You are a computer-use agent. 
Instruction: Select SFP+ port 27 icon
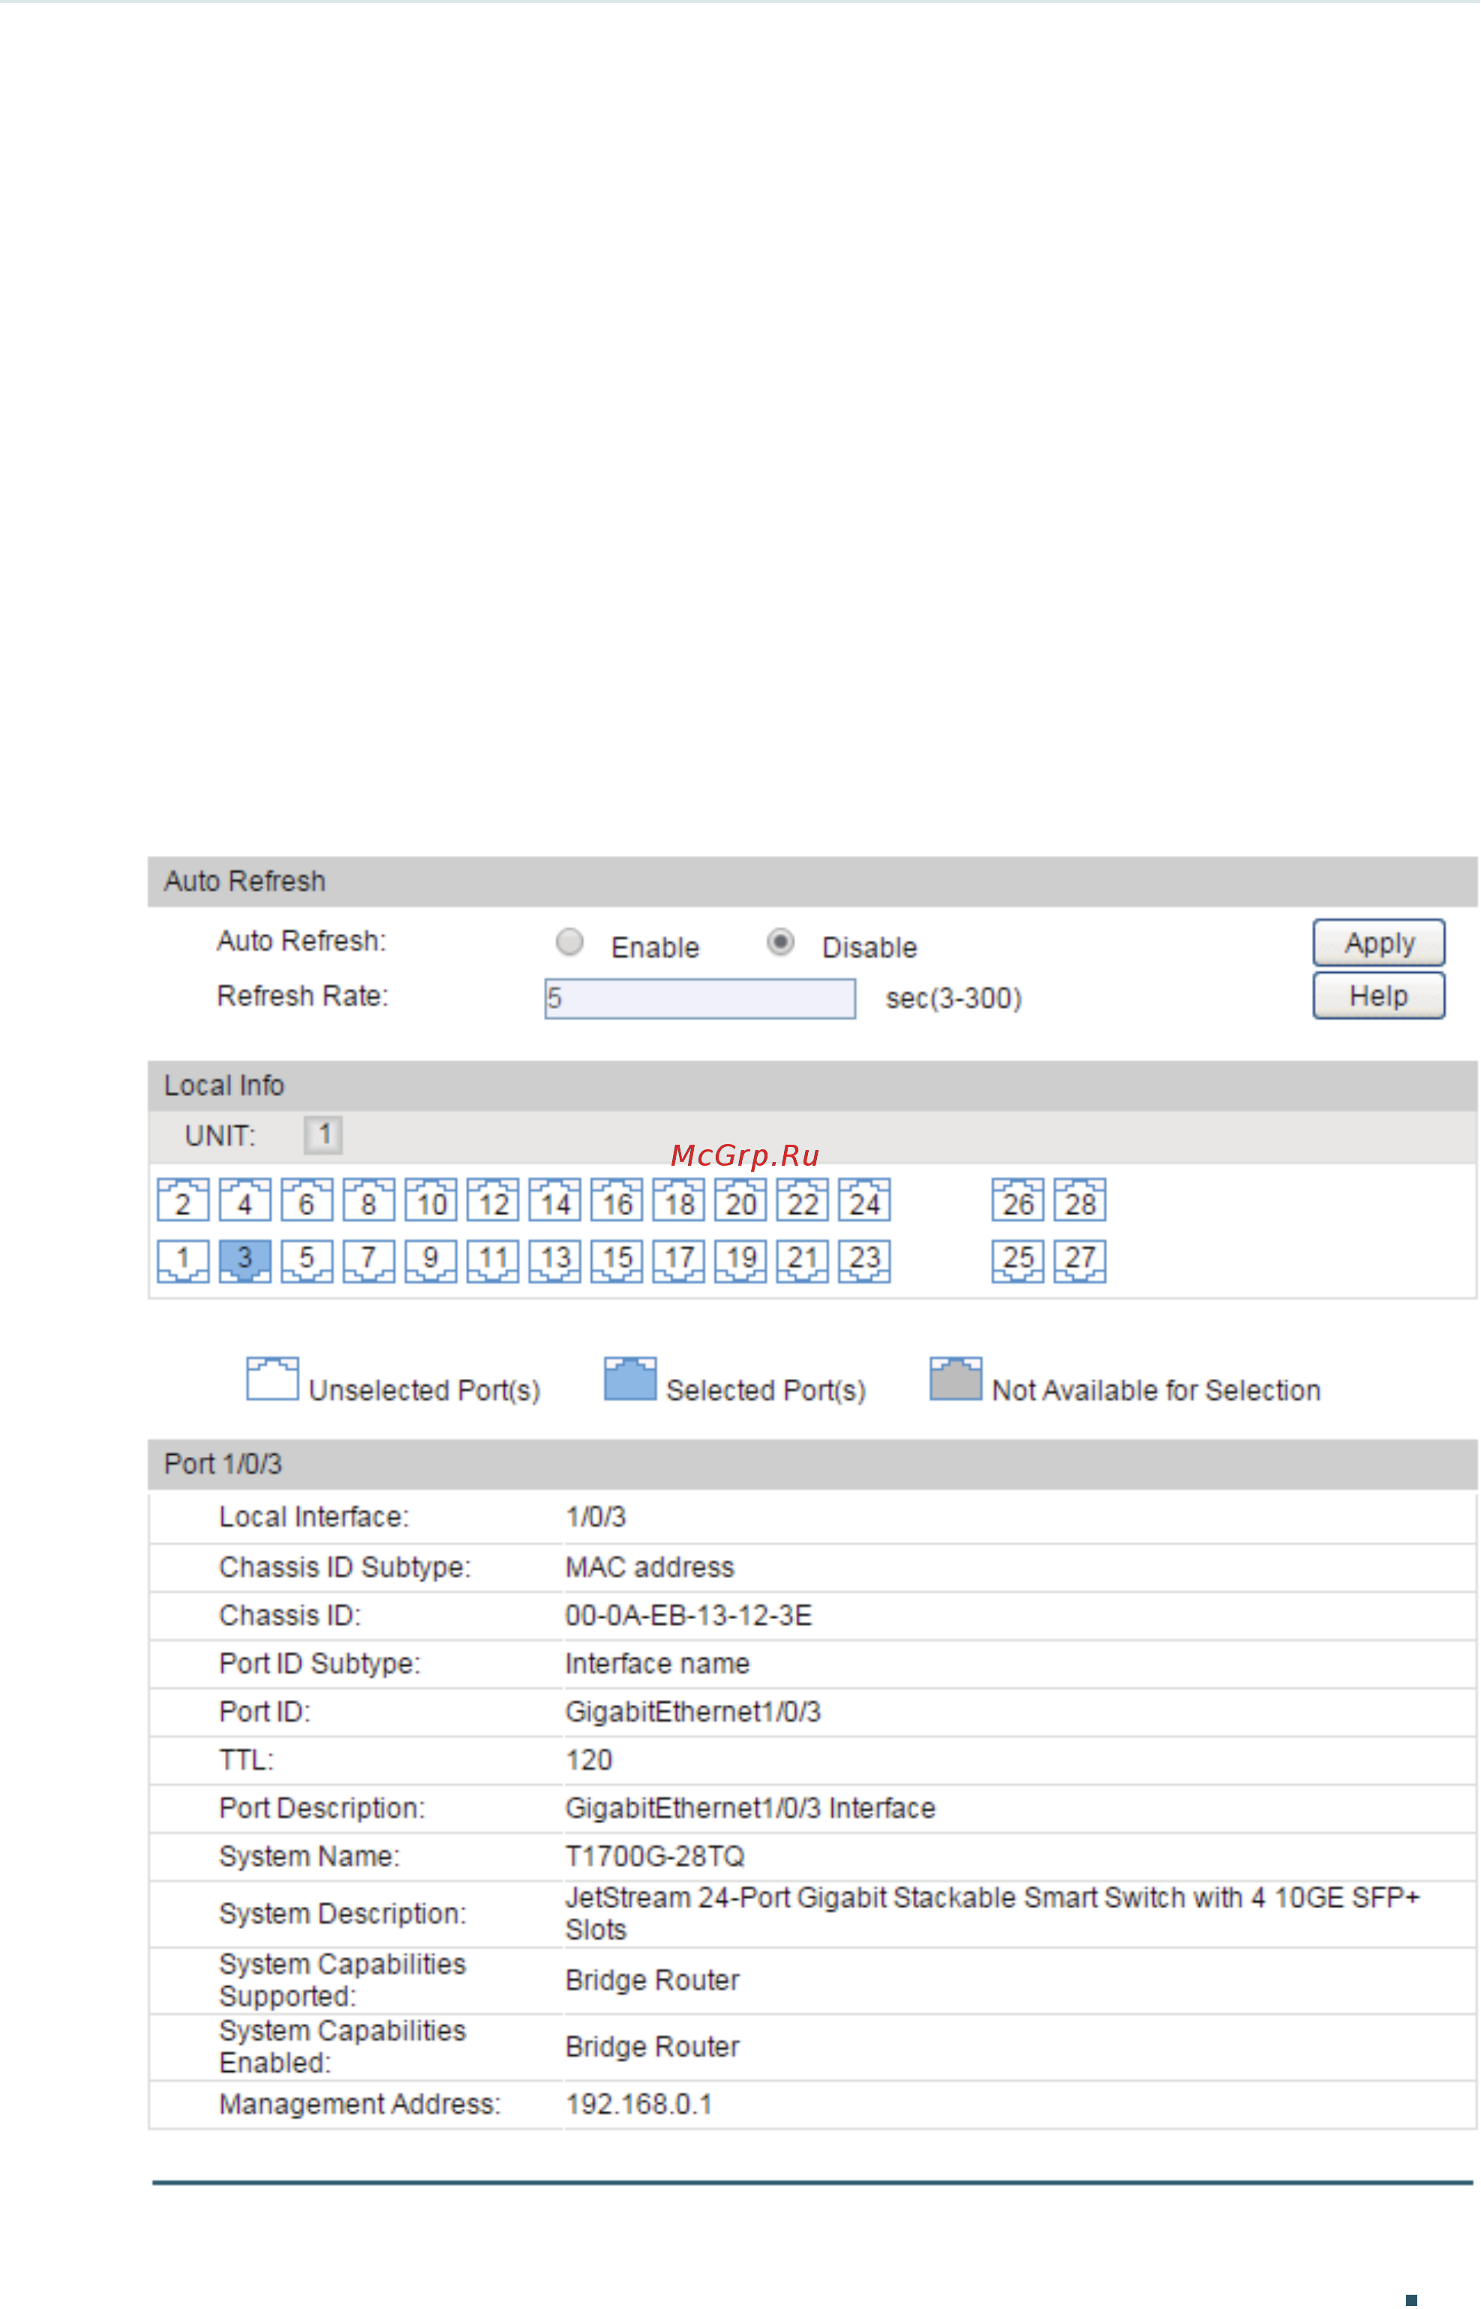(x=1080, y=1260)
